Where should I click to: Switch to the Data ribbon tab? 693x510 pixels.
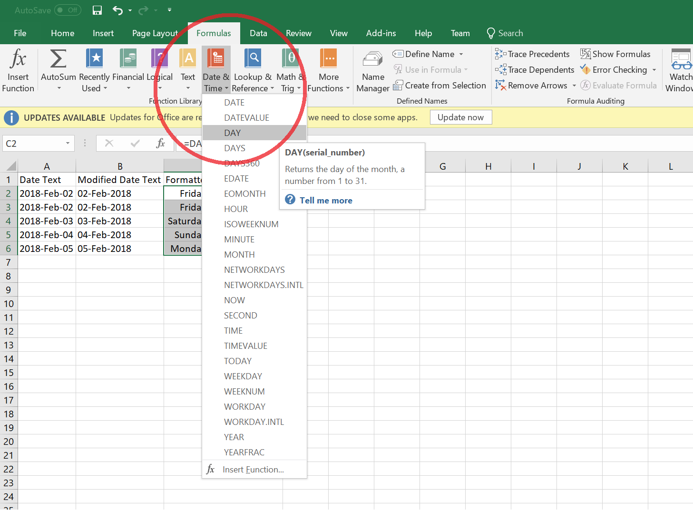pos(258,33)
